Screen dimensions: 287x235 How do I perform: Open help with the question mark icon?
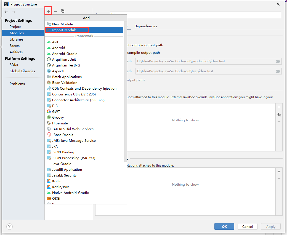click(9, 226)
